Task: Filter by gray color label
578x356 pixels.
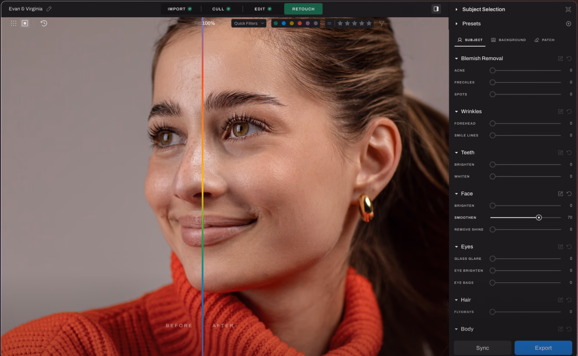Action: 316,23
